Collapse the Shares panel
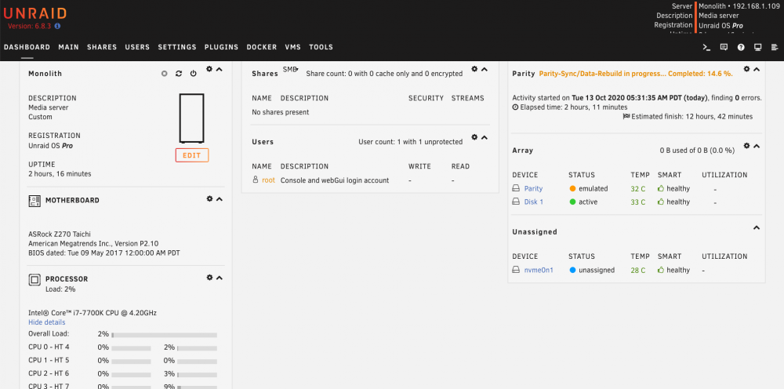 (484, 70)
